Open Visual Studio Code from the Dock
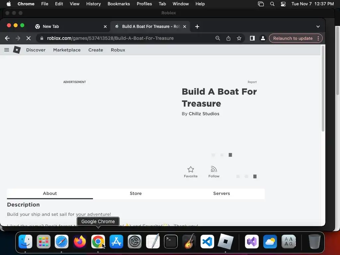Image resolution: width=340 pixels, height=255 pixels. click(207, 241)
